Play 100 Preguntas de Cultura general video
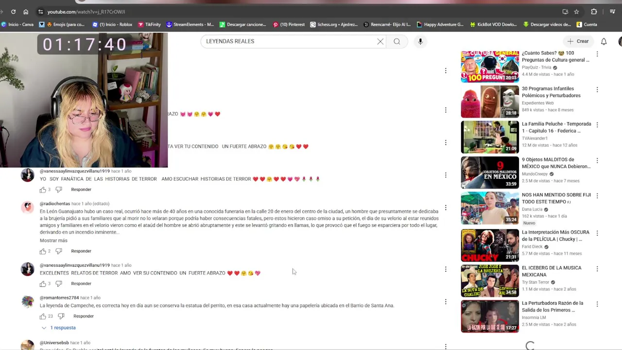The image size is (622, 350). pos(490,67)
